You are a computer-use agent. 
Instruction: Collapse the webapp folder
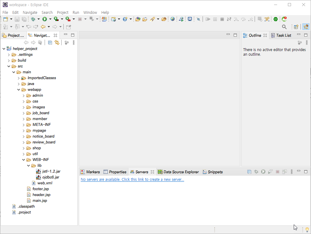coord(19,90)
